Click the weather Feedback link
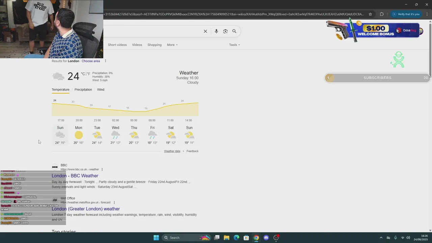The image size is (432, 243). [x=192, y=151]
